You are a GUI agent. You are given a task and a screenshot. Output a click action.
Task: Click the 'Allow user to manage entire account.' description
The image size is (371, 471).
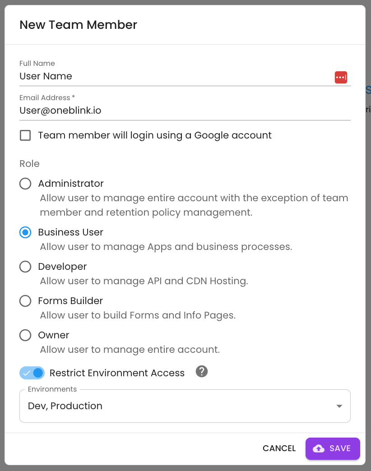(130, 350)
